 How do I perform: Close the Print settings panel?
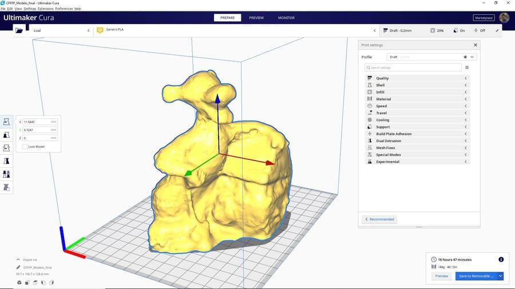476,45
